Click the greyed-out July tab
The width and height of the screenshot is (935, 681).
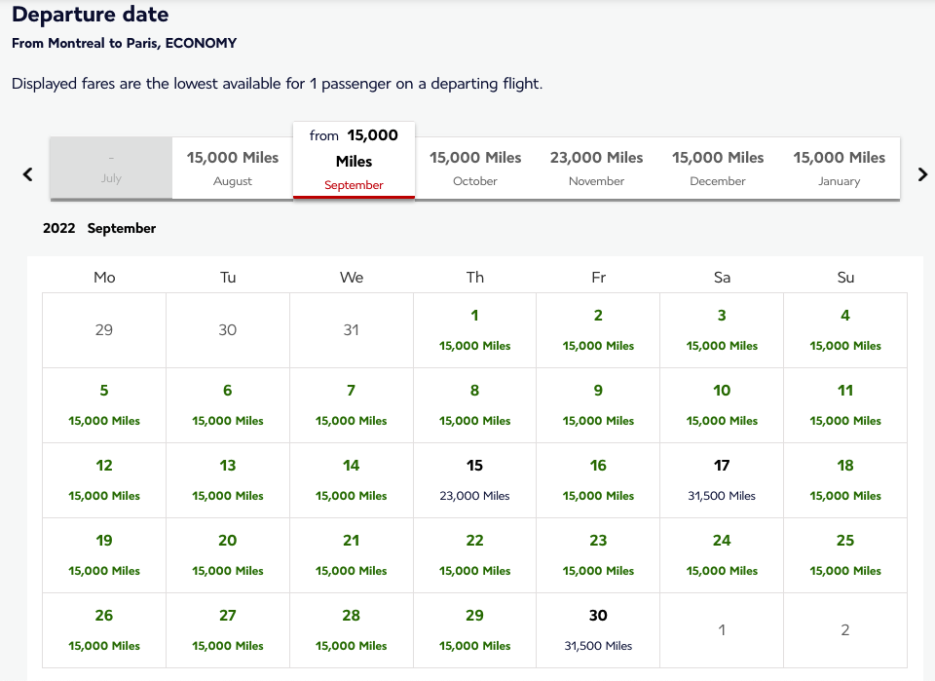[x=111, y=168]
